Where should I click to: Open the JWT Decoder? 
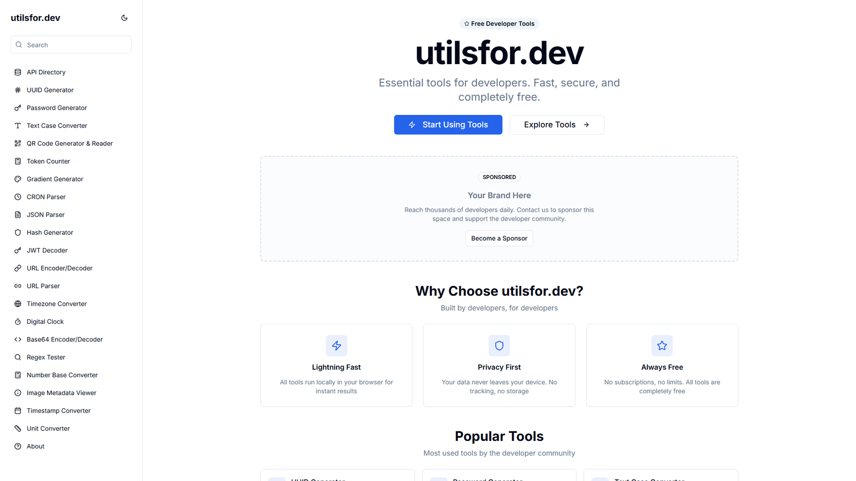[47, 250]
